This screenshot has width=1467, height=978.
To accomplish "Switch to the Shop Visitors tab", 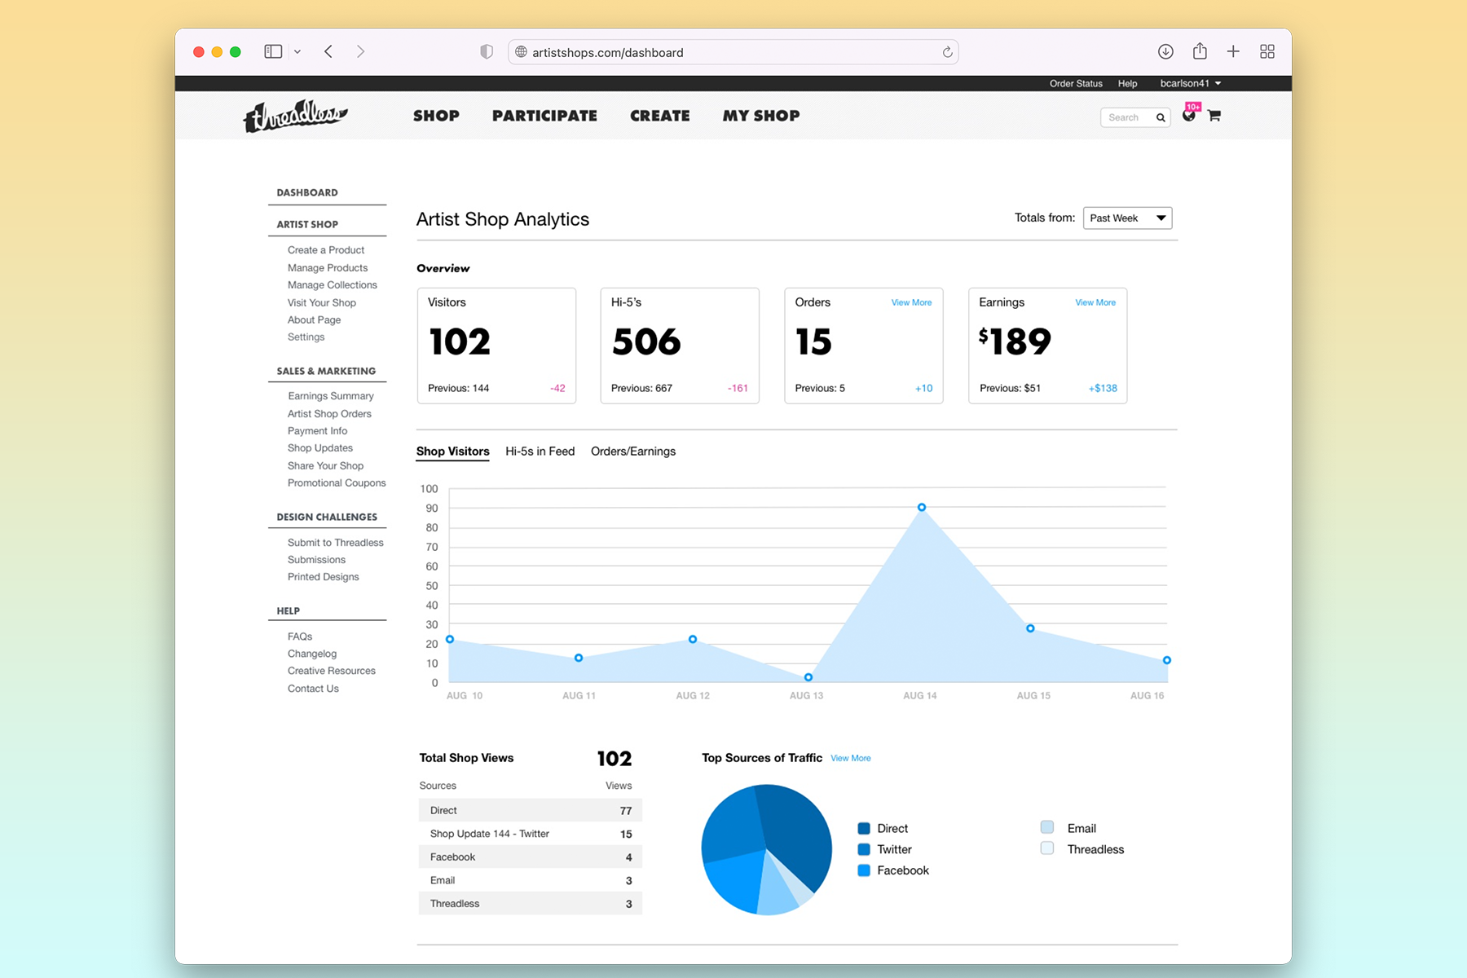I will 453,452.
